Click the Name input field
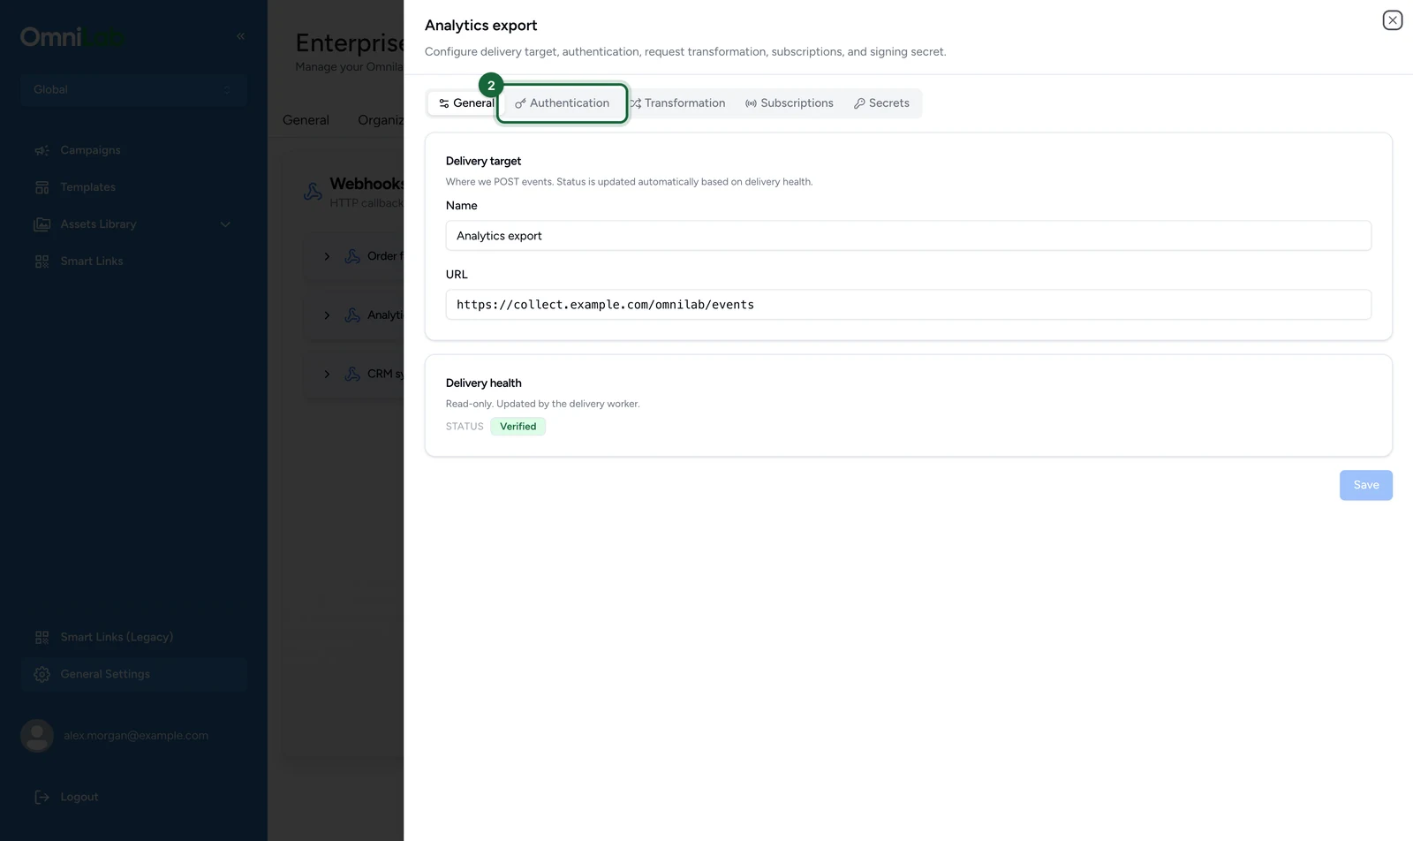The image size is (1413, 841). click(x=908, y=236)
